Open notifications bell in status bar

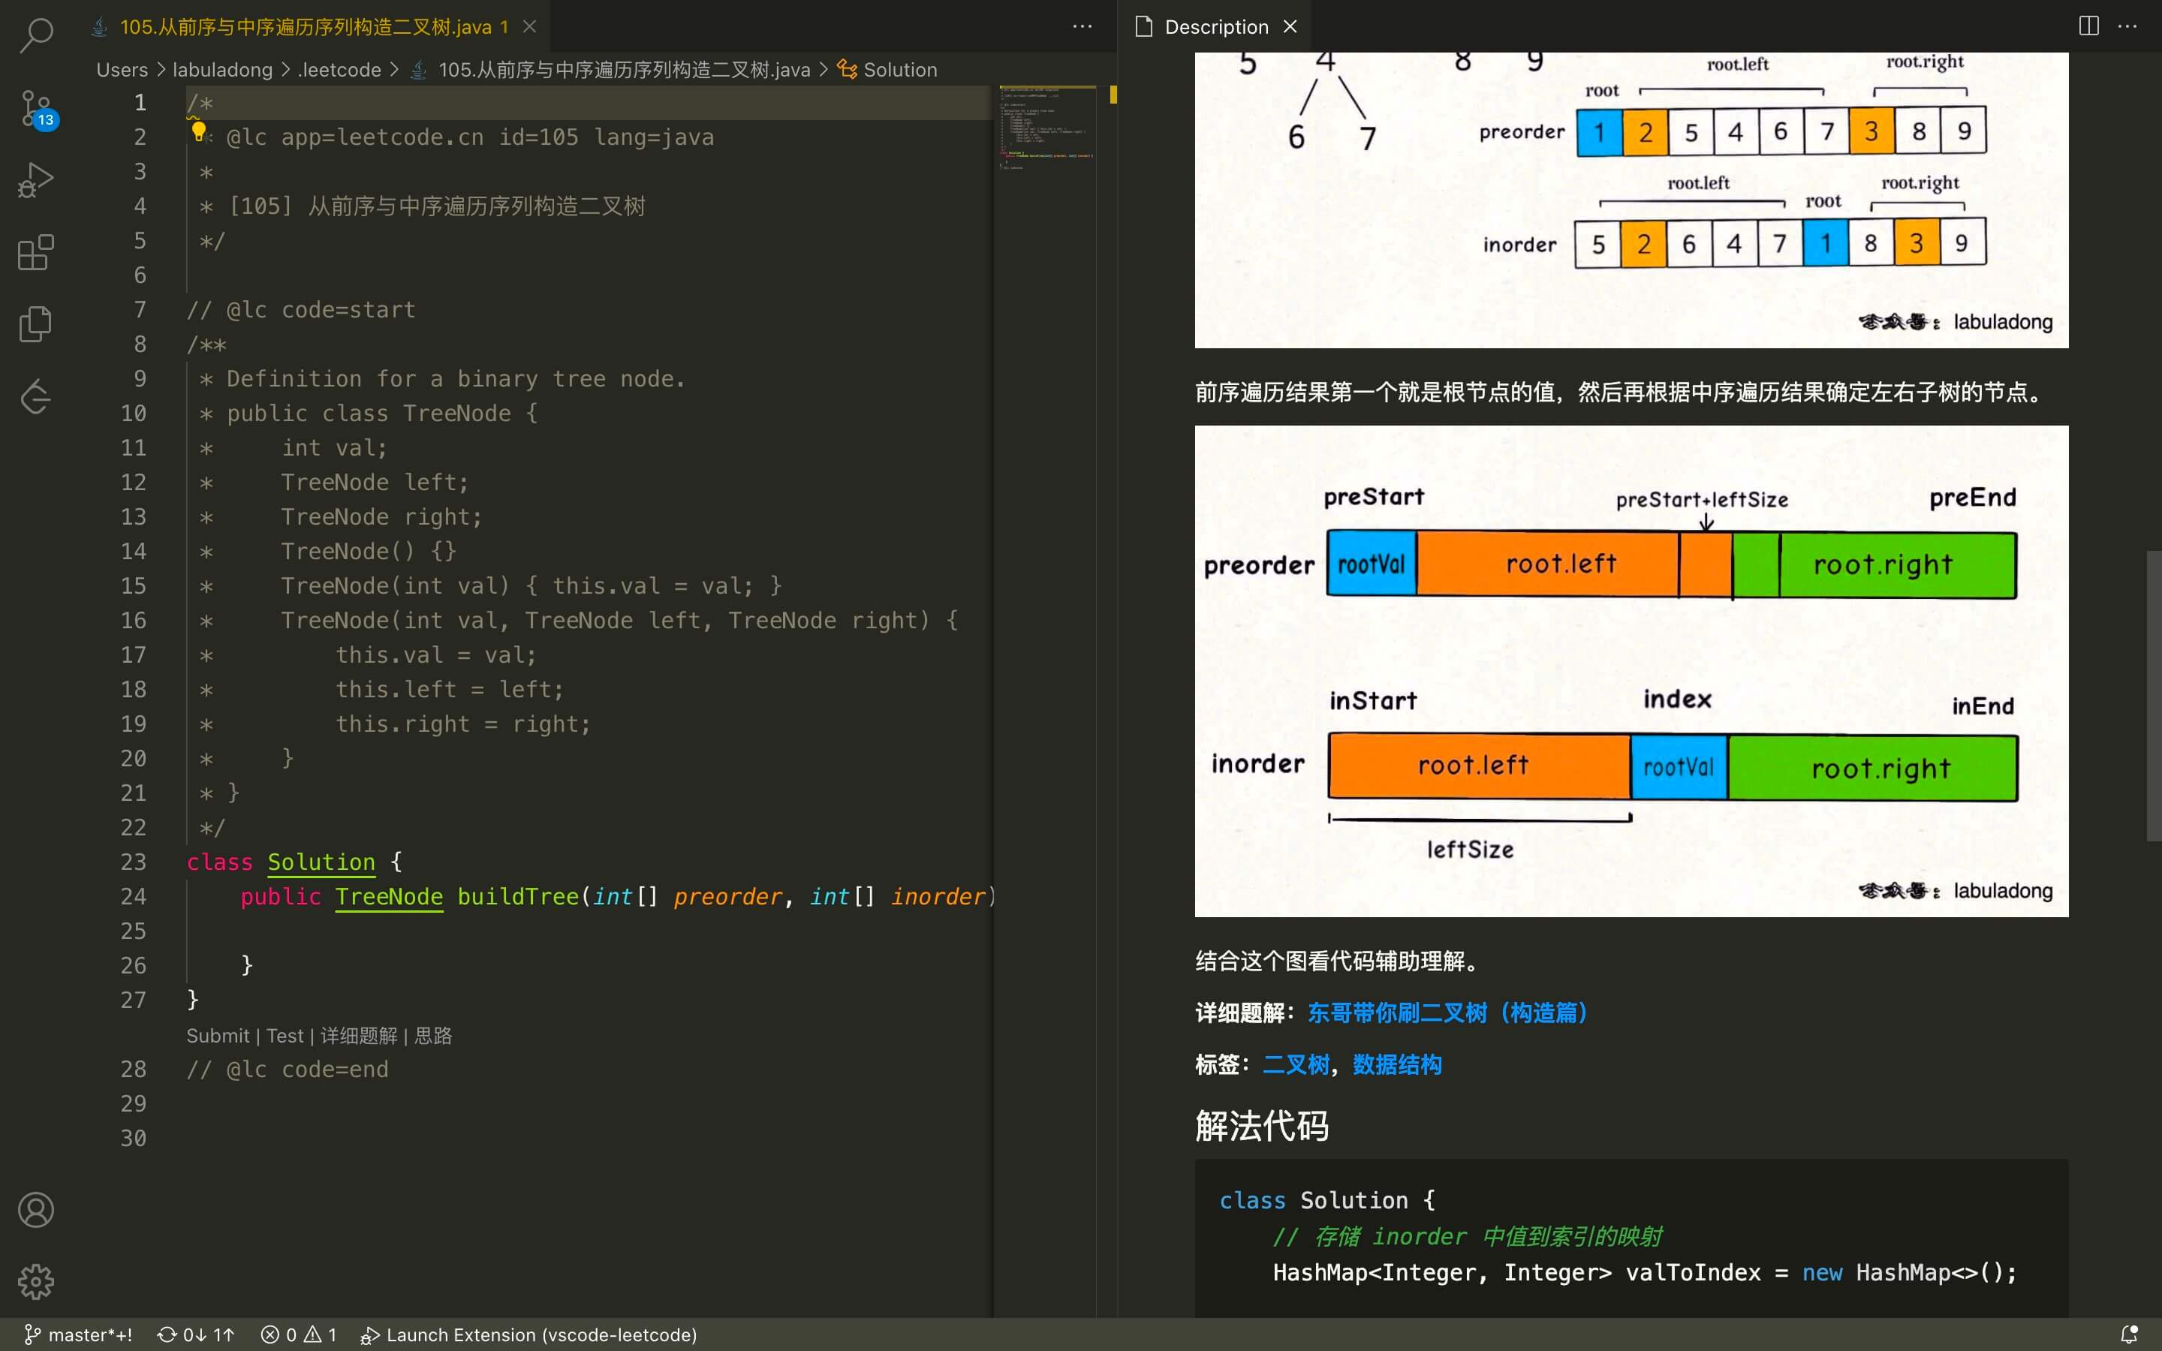point(2129,1334)
